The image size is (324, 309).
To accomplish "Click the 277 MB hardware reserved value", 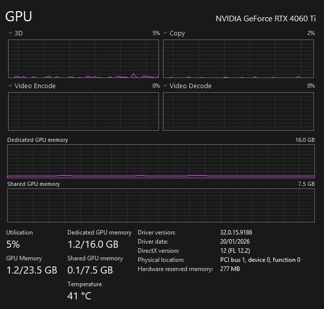I will click(230, 269).
